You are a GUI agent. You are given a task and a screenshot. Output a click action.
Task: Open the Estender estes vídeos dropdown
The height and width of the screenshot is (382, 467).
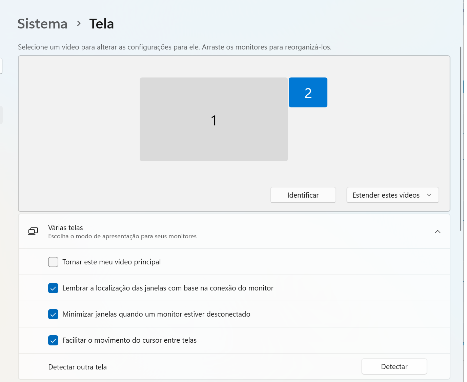coord(392,195)
